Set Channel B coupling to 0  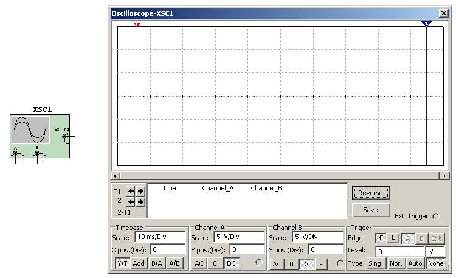tap(291, 264)
